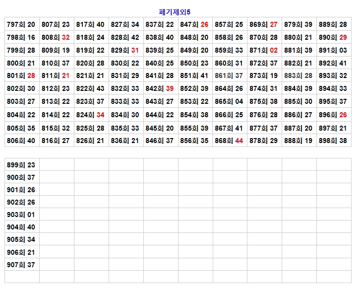Select the grayed cell 883회 28
Image resolution: width=359 pixels, height=292 pixels.
coord(298,75)
